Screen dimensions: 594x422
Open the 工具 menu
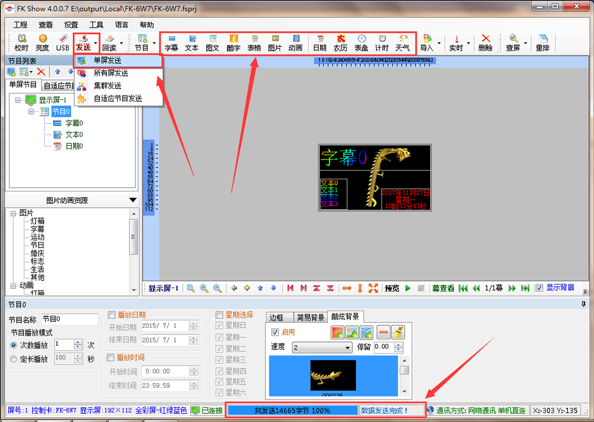click(96, 24)
